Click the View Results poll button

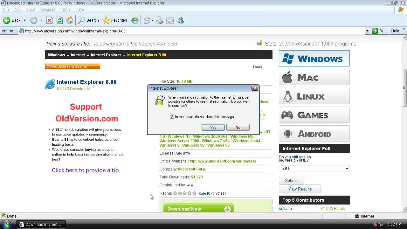300,189
